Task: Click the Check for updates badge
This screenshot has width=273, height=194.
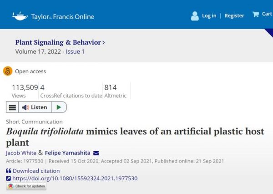Action: [x=26, y=186]
